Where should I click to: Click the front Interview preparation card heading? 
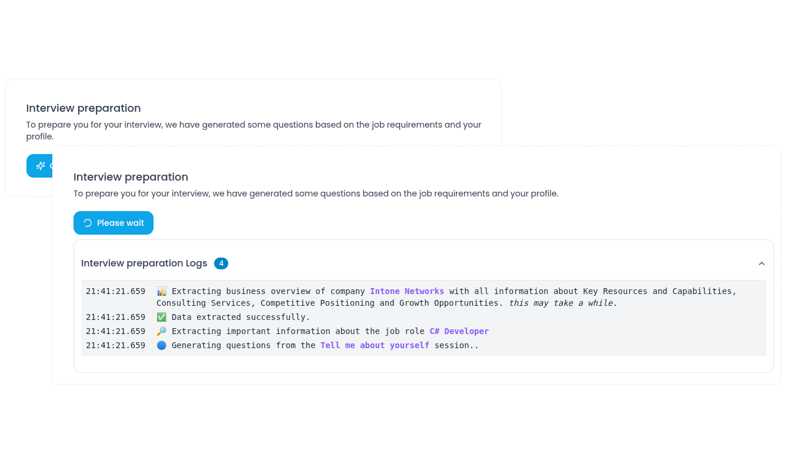tap(131, 177)
